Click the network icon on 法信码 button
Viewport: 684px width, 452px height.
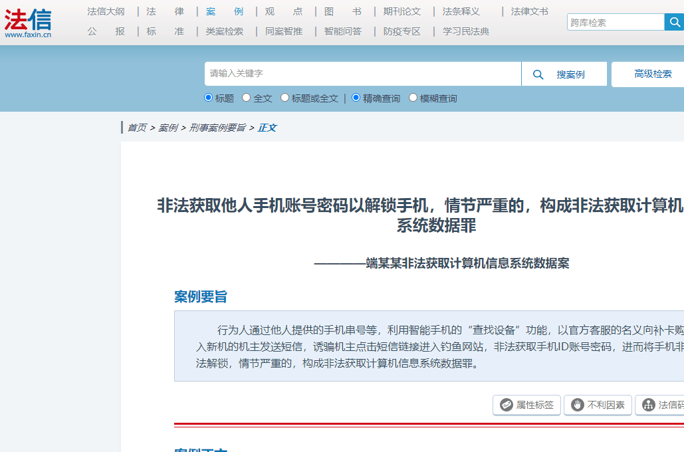[x=649, y=405]
